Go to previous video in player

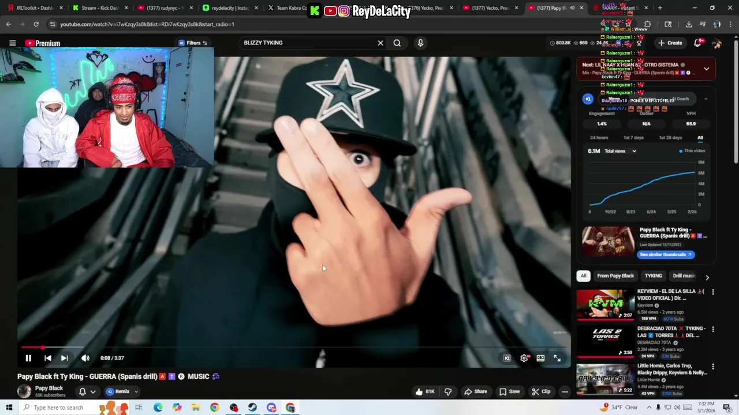(47, 358)
